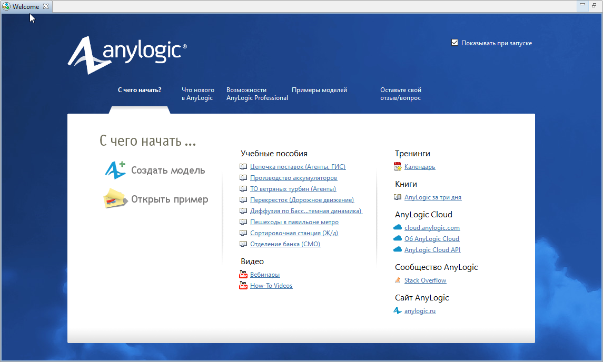The height and width of the screenshot is (362, 603).
Task: Select the С чего начать? tab
Action: point(140,90)
